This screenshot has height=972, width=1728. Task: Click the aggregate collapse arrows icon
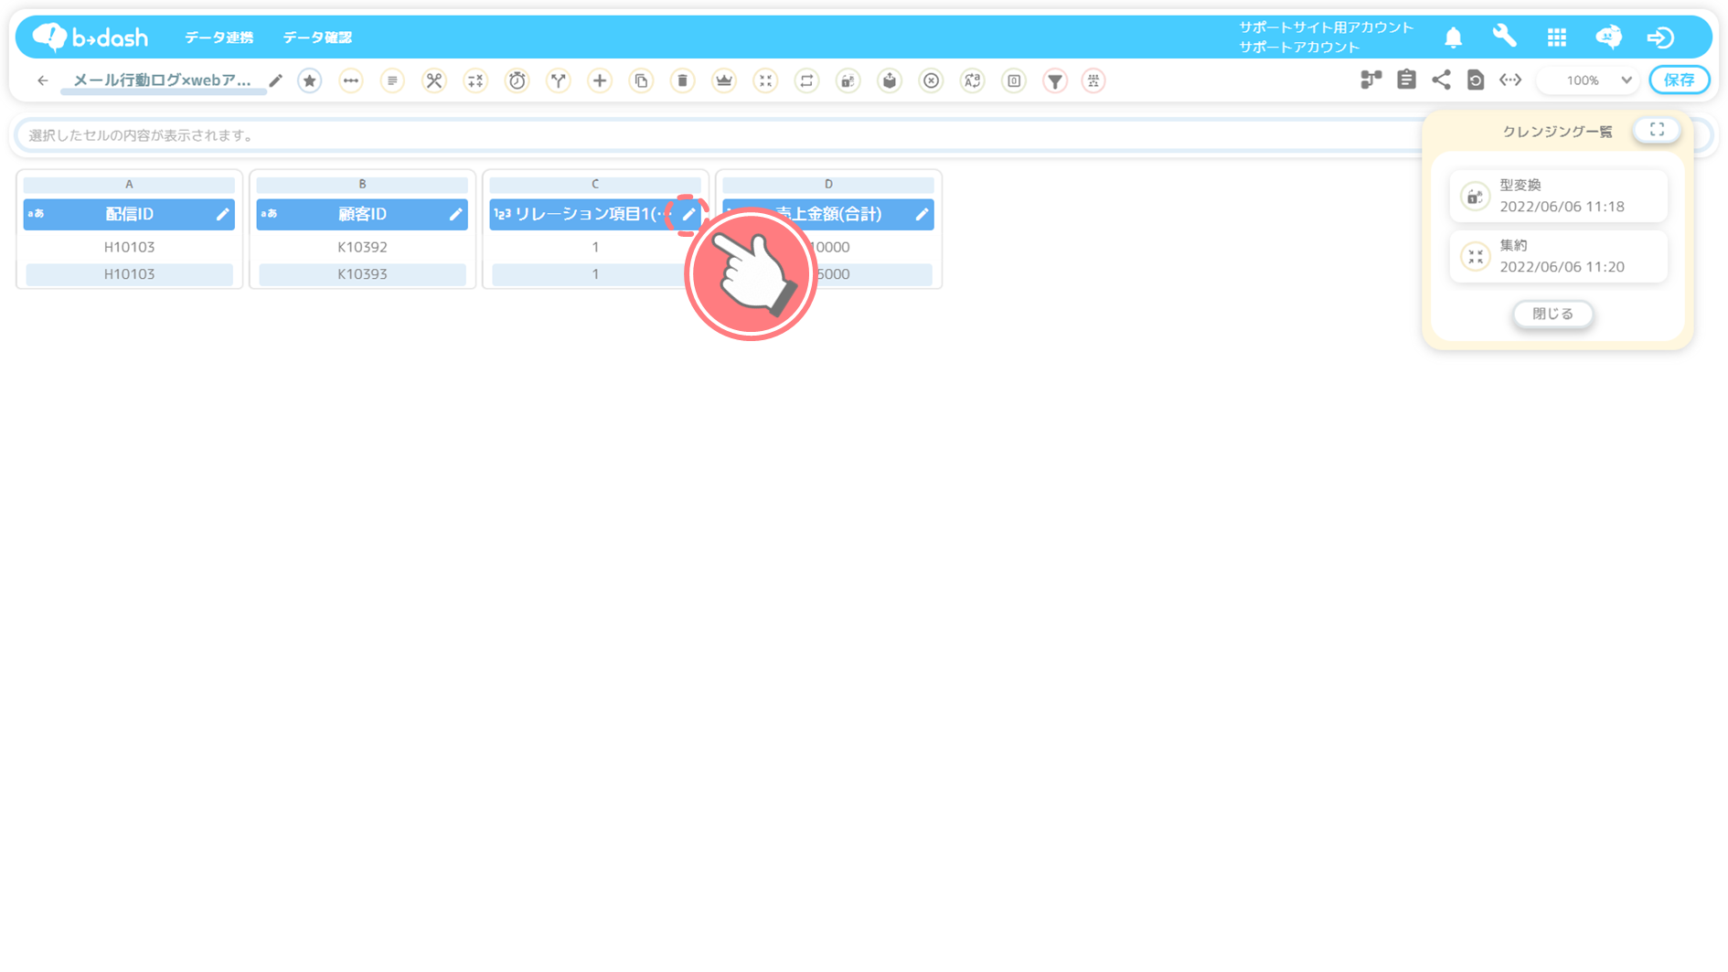[x=765, y=80]
